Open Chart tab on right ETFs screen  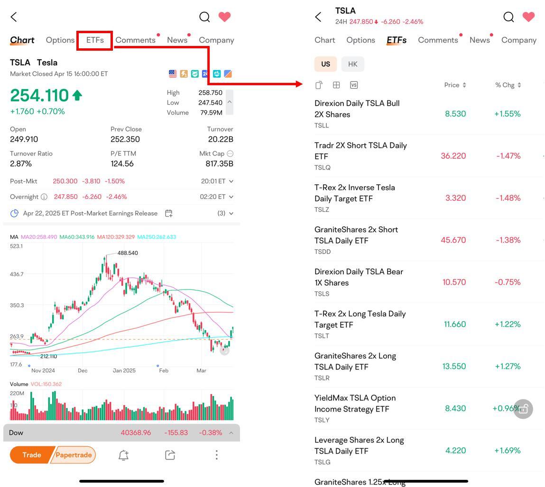[325, 40]
